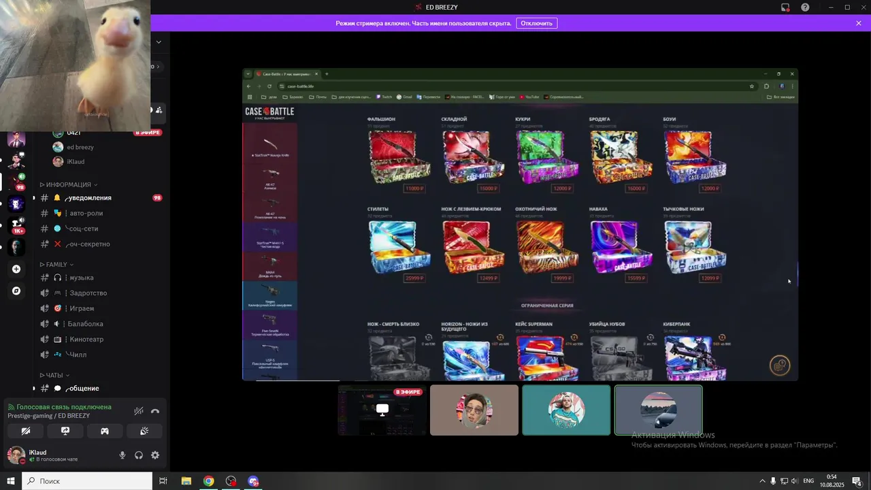Viewport: 871px width, 490px height.
Task: Open user settings gear
Action: (x=155, y=455)
